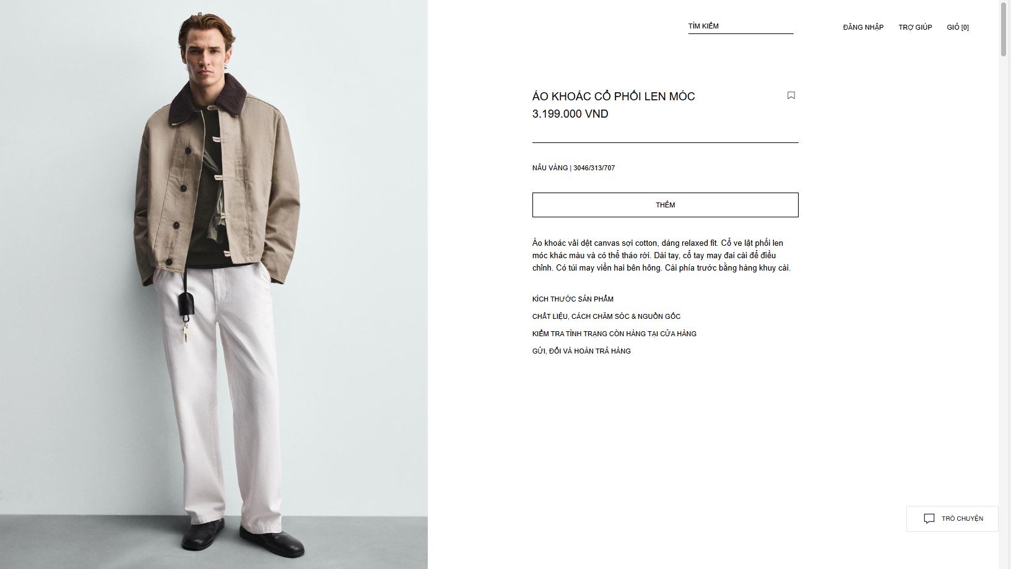This screenshot has width=1011, height=569.
Task: Click the 3.199.000 VND price
Action: coord(570,114)
